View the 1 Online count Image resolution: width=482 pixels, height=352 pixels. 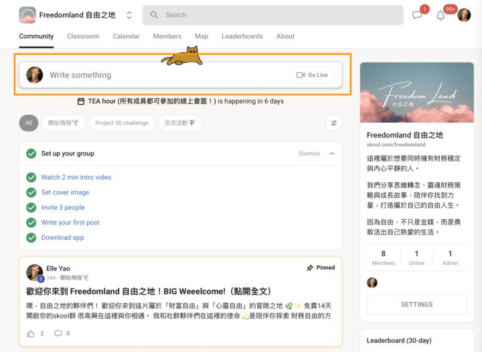coord(417,258)
